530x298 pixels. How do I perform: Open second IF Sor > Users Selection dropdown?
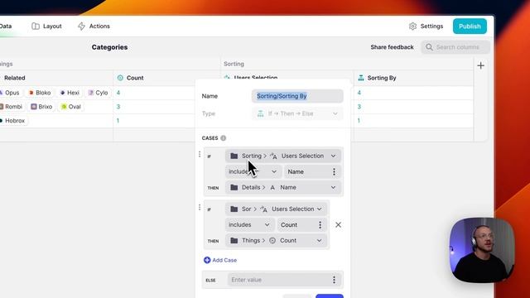click(276, 209)
